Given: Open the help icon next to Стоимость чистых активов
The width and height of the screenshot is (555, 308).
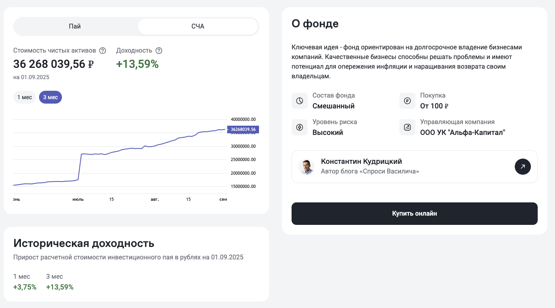Looking at the screenshot, I should [103, 50].
